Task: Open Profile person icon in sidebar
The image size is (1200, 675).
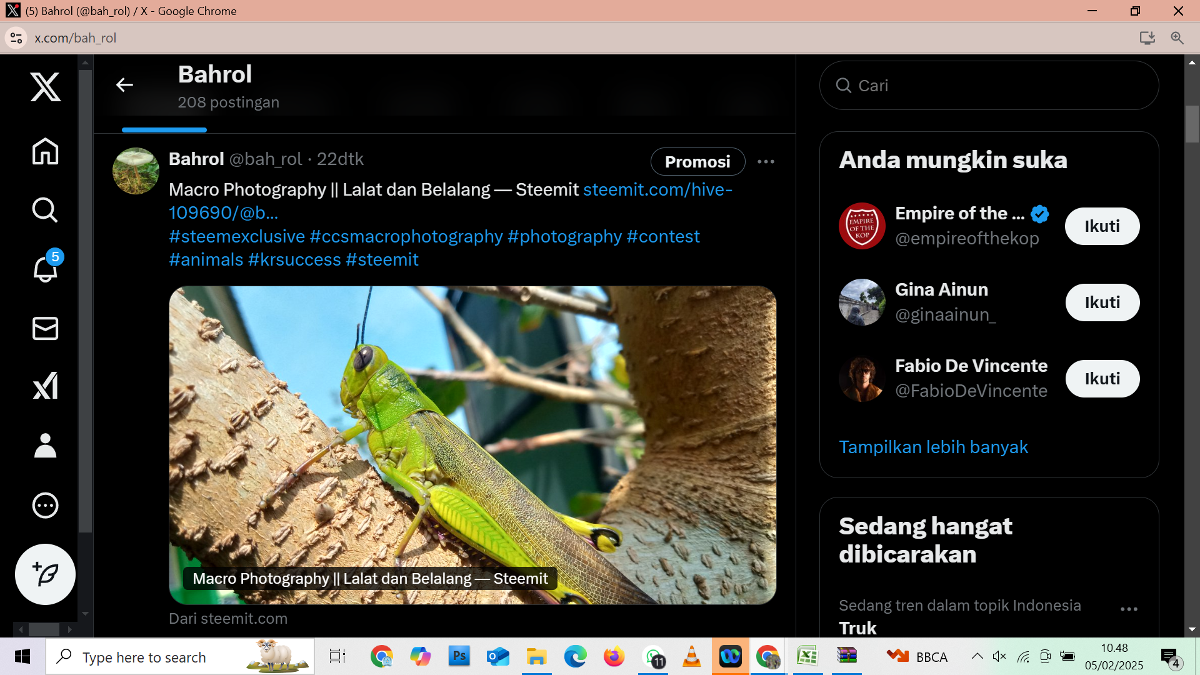Action: [45, 446]
